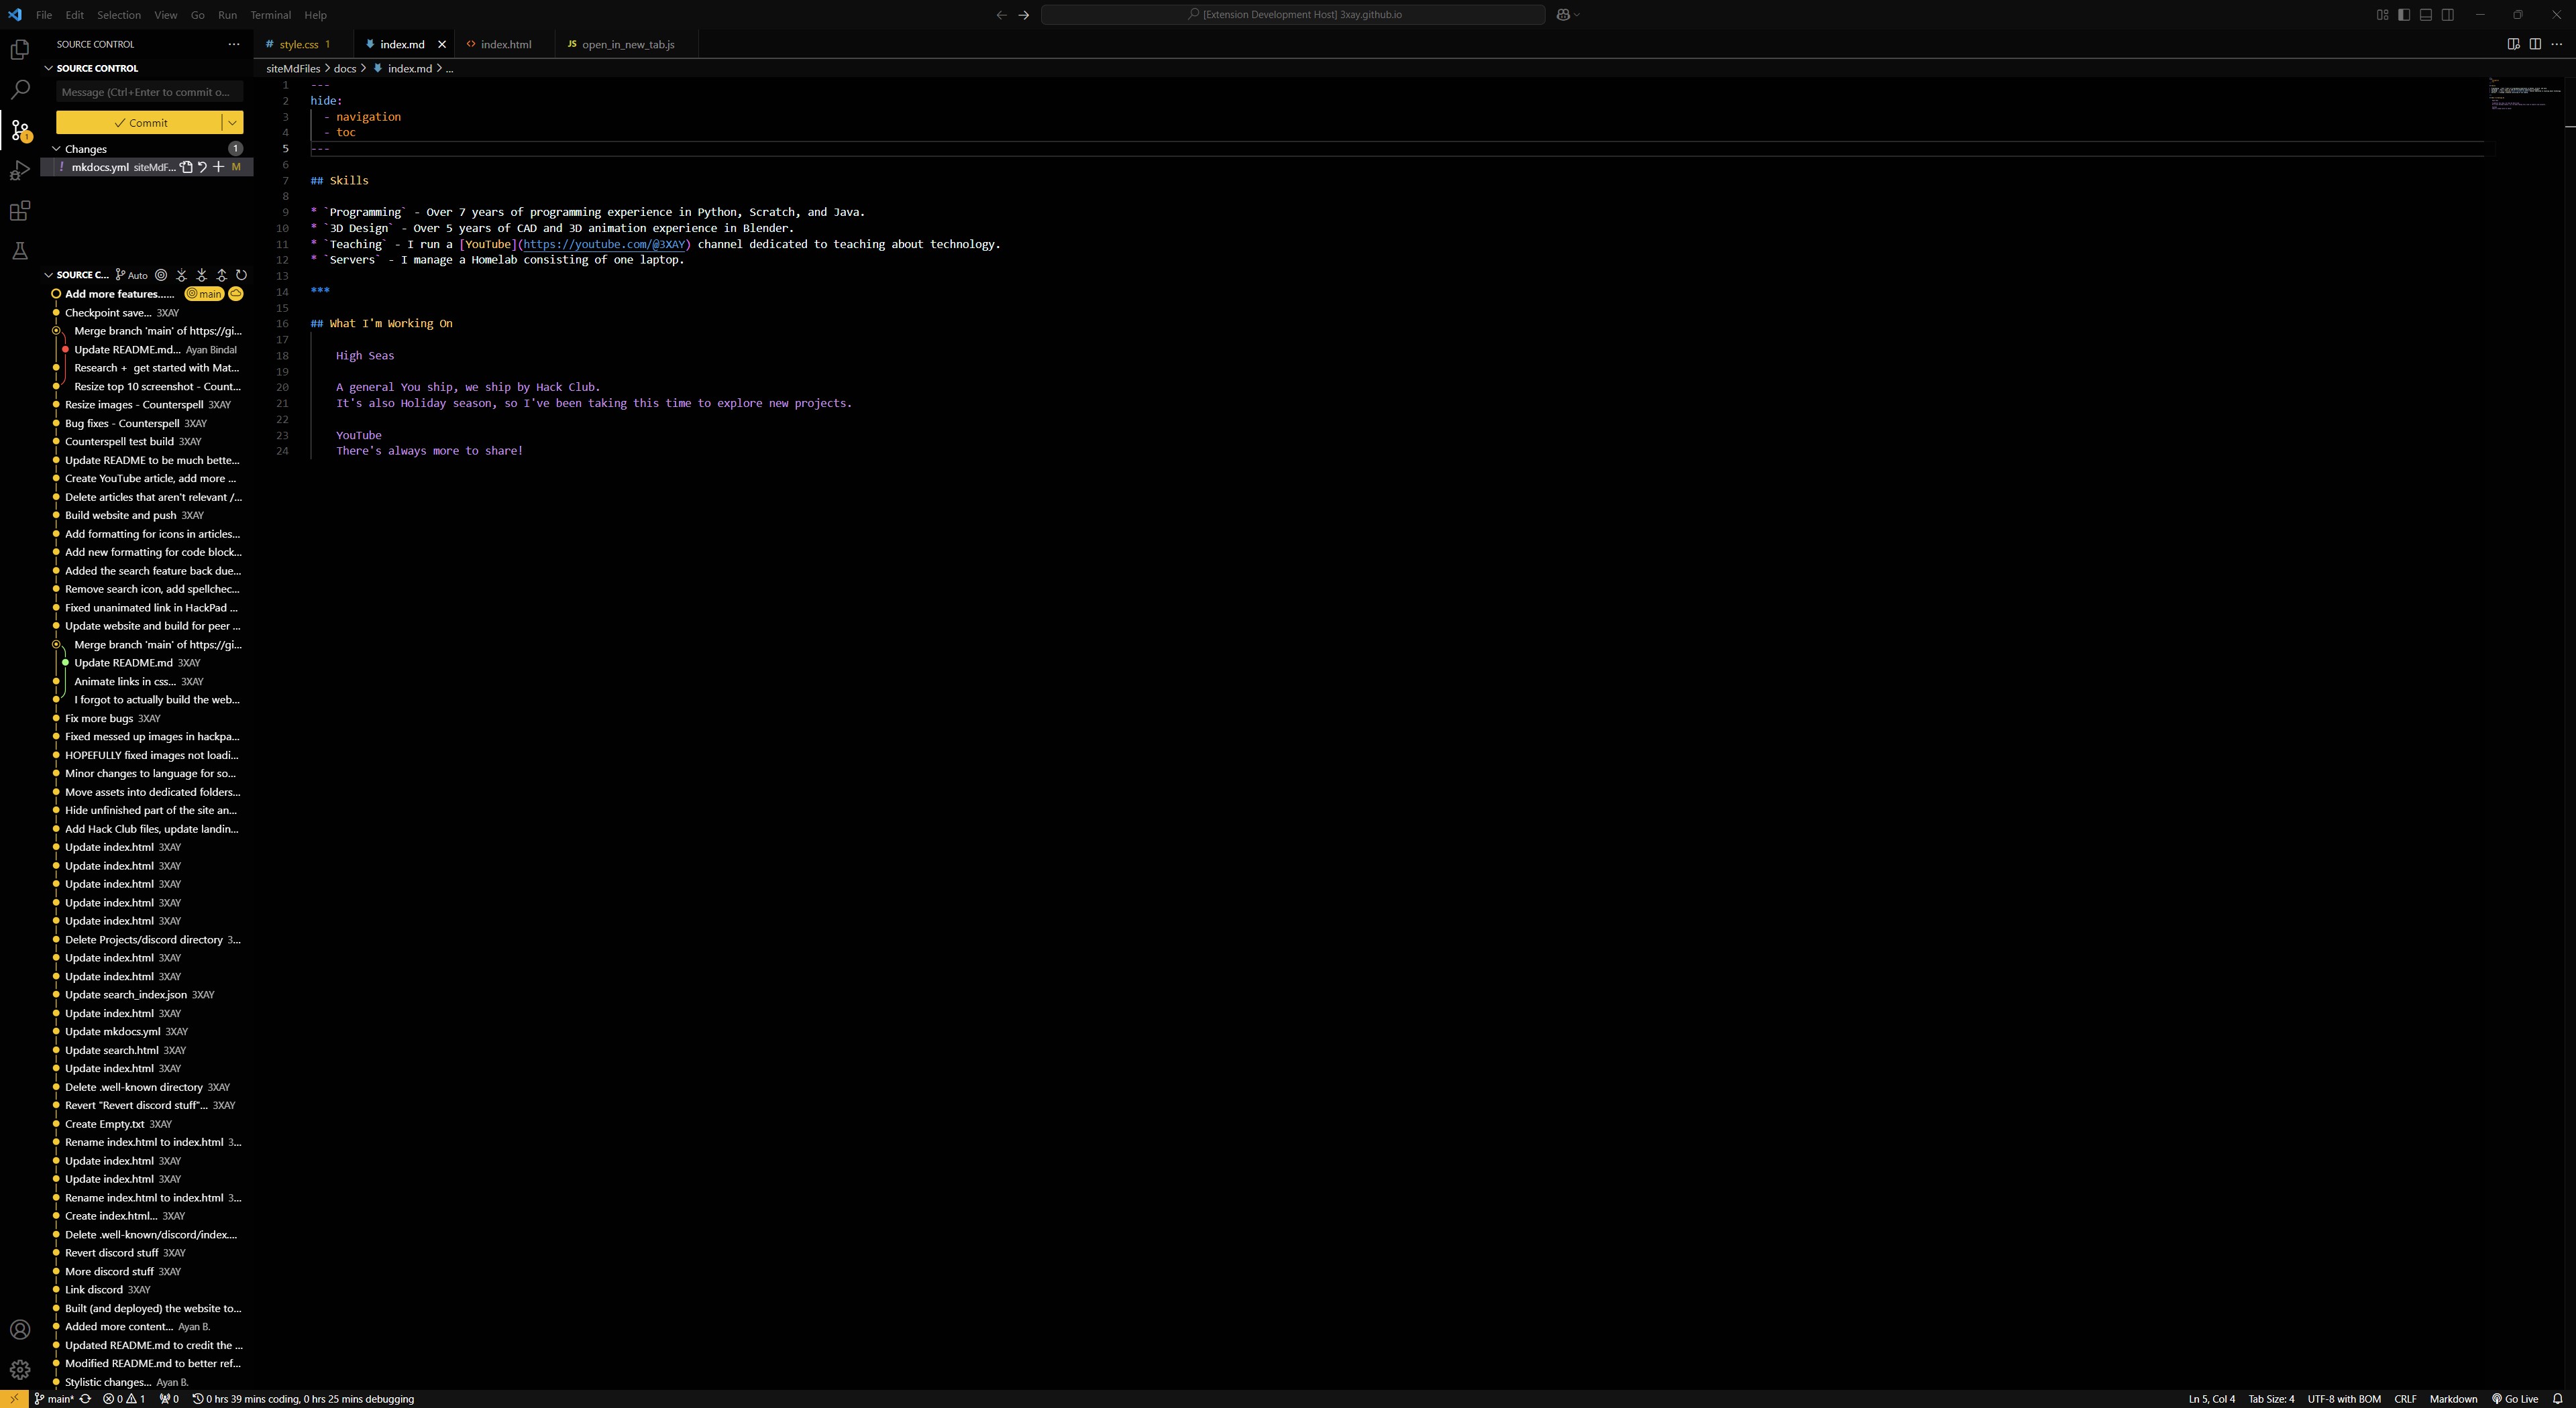The height and width of the screenshot is (1408, 2576).
Task: Click Open File icon for mkdocs.yml
Action: pyautogui.click(x=186, y=167)
